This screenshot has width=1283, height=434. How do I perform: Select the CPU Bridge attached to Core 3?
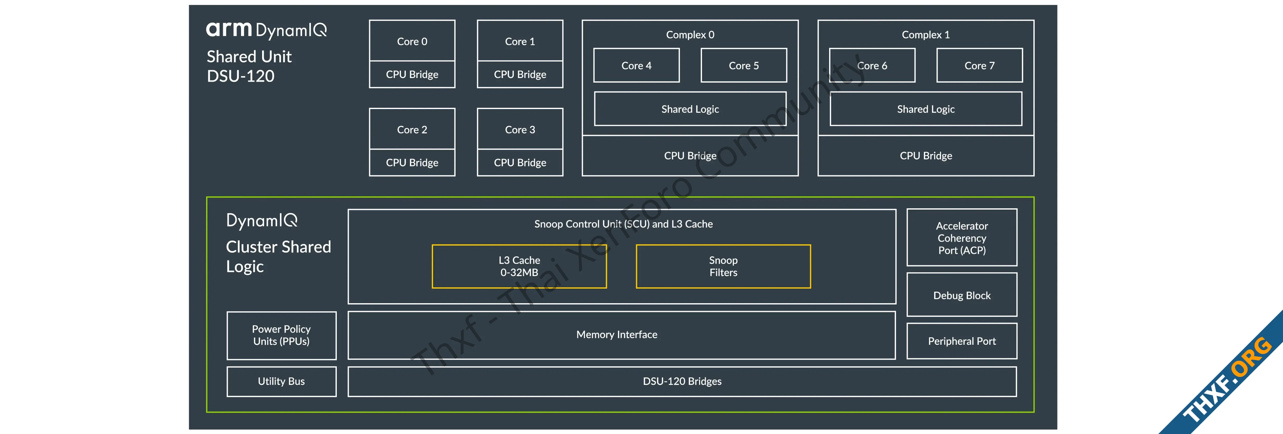click(x=520, y=163)
